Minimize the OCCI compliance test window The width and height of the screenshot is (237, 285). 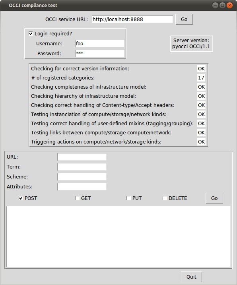tap(215, 5)
